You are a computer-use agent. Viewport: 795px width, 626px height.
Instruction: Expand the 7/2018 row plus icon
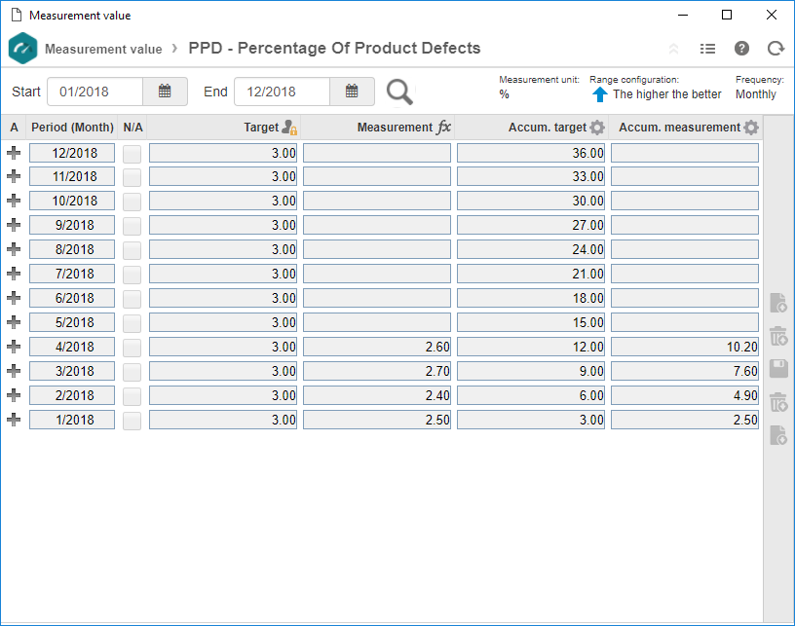coord(14,274)
